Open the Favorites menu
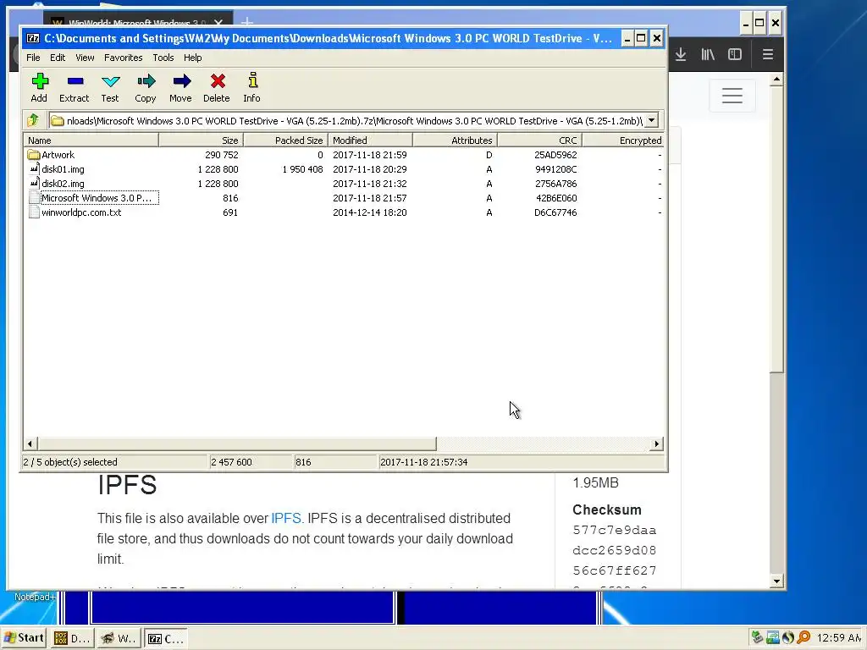 (124, 58)
